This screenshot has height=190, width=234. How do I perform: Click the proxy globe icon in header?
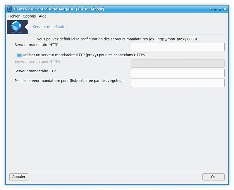click(17, 27)
